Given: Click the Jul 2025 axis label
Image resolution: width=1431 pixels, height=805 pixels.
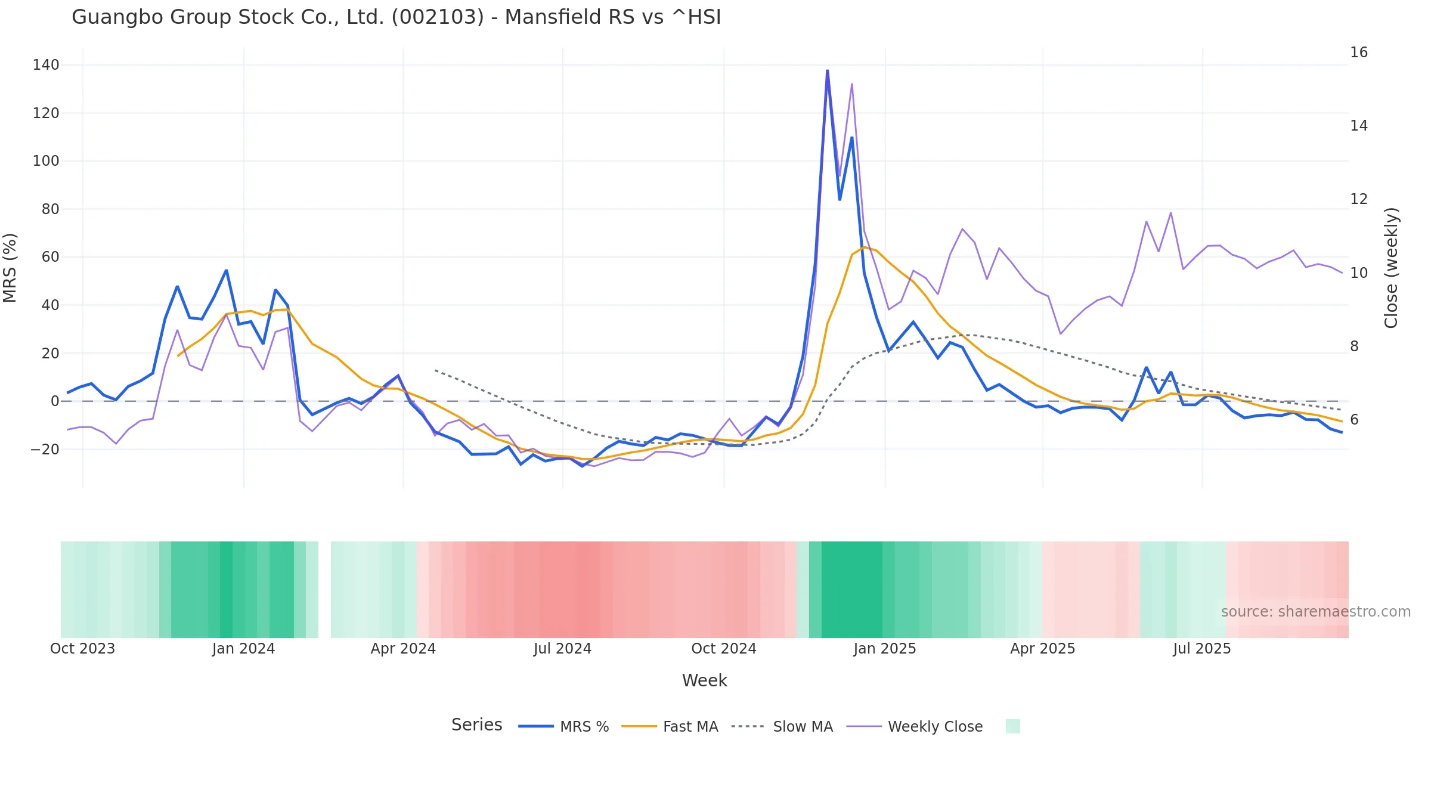Looking at the screenshot, I should click(x=1202, y=649).
